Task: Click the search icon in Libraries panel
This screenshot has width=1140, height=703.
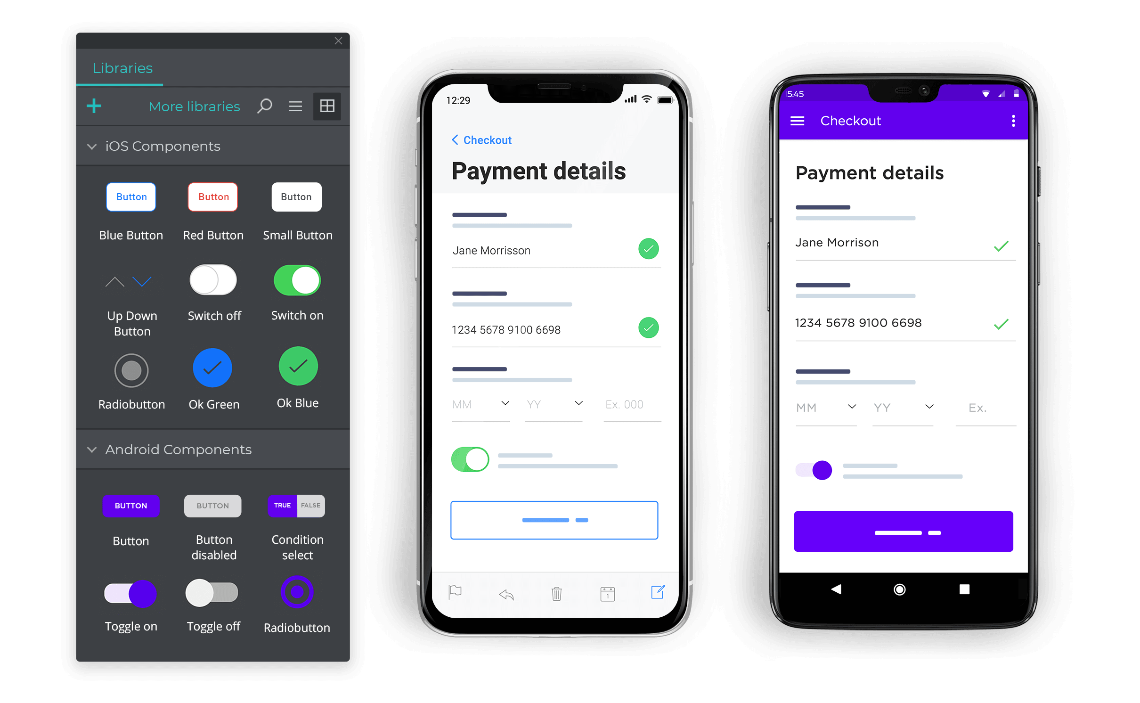Action: [x=275, y=106]
